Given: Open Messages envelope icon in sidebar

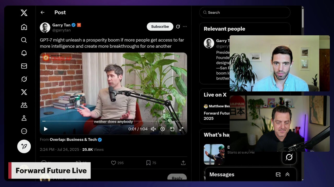Looking at the screenshot, I should coord(24,66).
